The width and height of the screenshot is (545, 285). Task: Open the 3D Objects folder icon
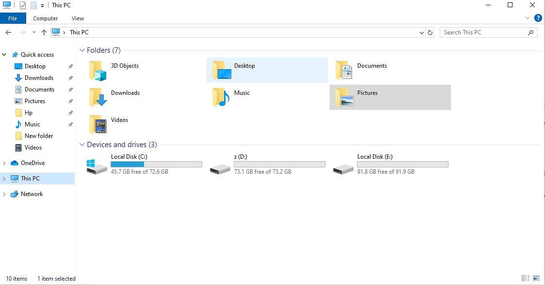tap(97, 71)
